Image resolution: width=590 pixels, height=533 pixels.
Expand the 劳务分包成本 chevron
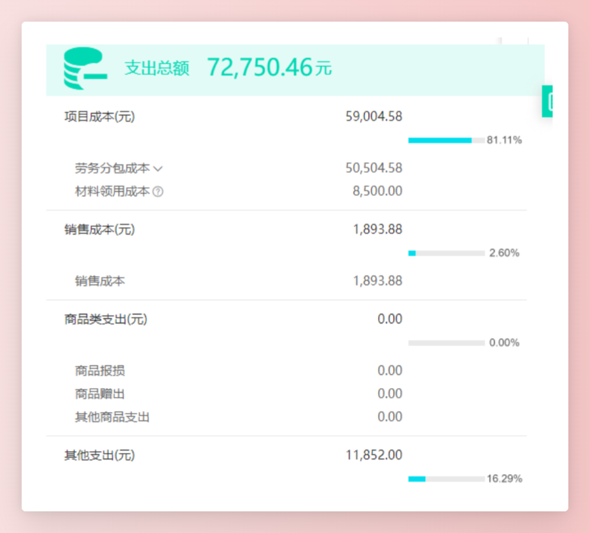pos(158,169)
